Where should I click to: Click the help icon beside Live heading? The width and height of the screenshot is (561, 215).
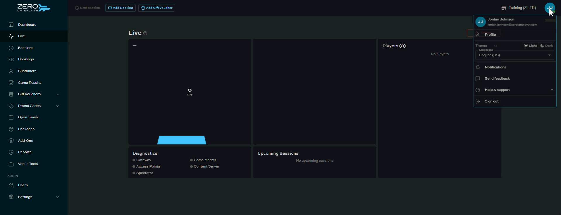tap(145, 33)
